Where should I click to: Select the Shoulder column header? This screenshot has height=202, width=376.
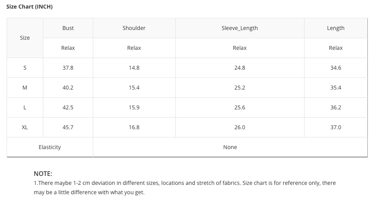coord(134,28)
